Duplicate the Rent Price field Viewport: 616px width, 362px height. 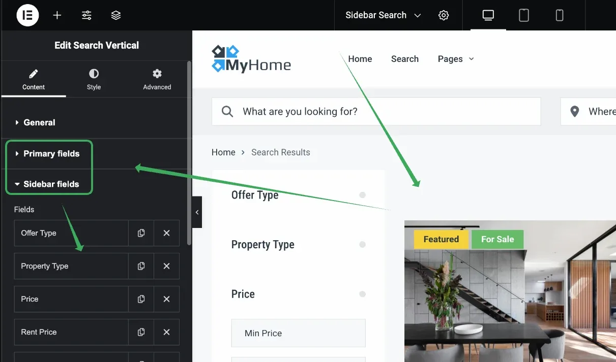coord(141,332)
